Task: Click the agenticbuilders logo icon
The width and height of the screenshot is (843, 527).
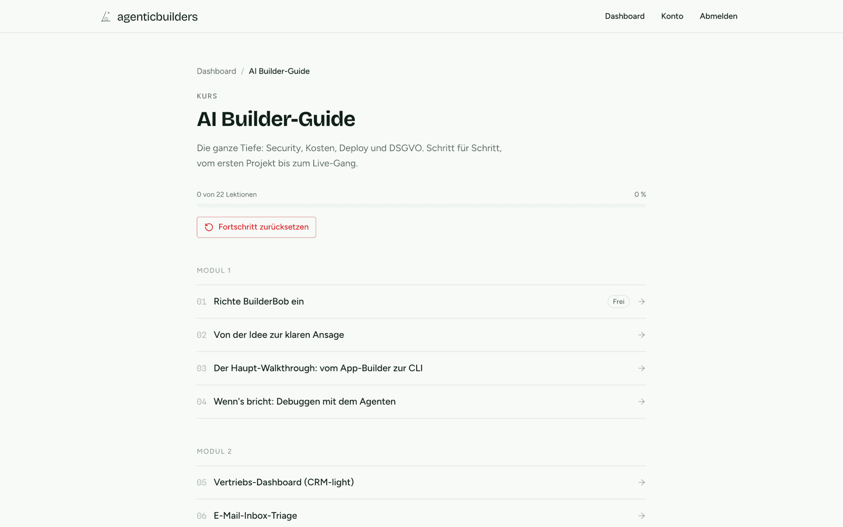Action: (x=106, y=17)
